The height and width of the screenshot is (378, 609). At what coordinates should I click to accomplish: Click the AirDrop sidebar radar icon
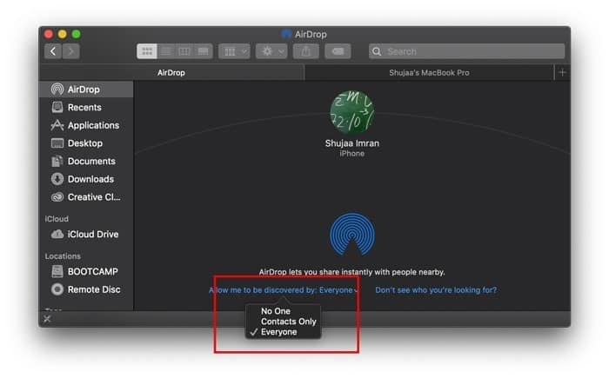tap(57, 90)
